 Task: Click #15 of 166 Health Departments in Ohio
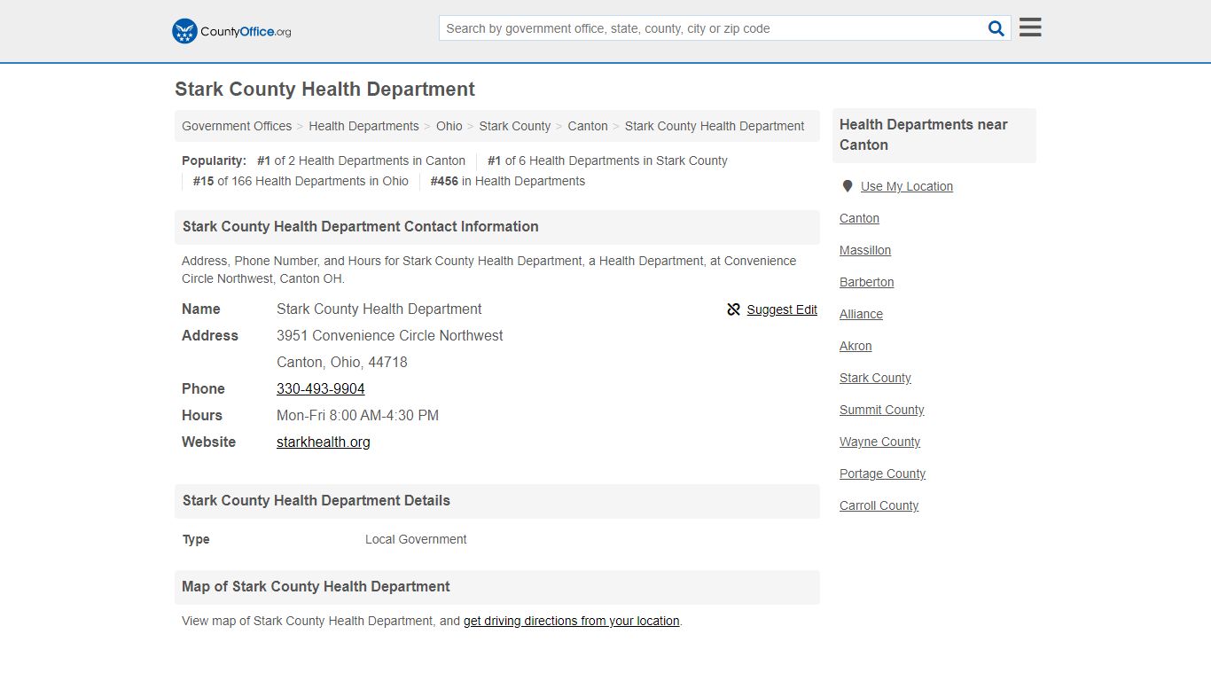click(x=301, y=181)
